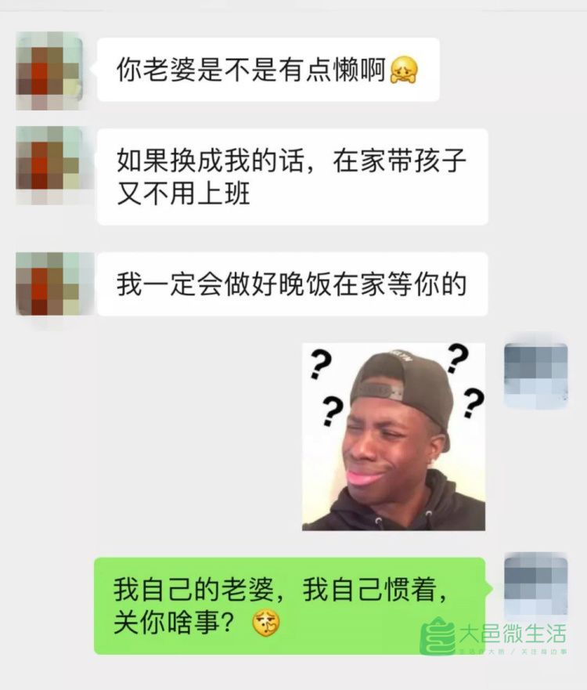Screen dimensions: 587x690
Task: Click the right-middle question mark beside the cap
Action: (x=474, y=403)
